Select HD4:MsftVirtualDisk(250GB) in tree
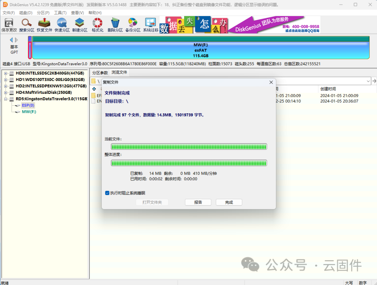 (x=44, y=92)
